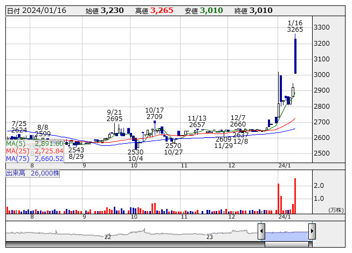Click the right range handle arrow
Screen dimensions: 352x253
312,232
